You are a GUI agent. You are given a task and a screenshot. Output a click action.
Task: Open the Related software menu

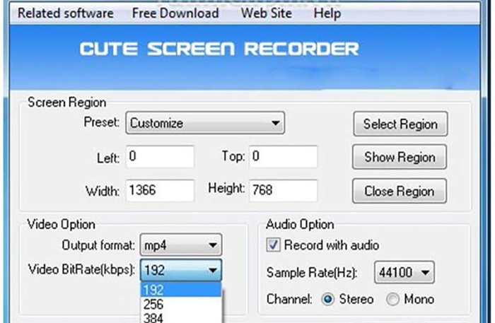(66, 13)
